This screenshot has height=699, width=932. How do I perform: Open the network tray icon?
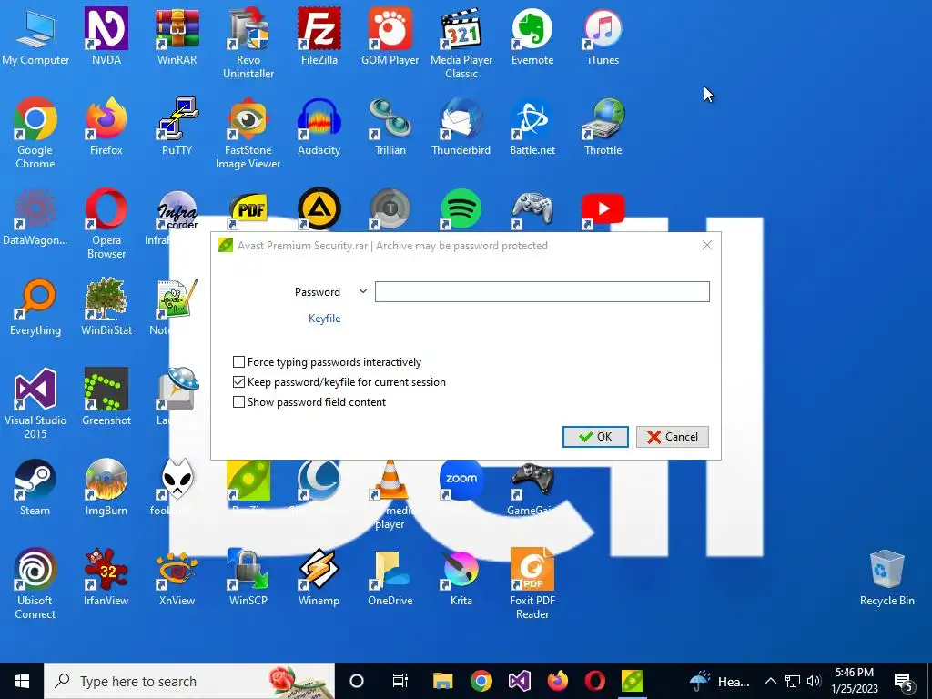tap(793, 681)
